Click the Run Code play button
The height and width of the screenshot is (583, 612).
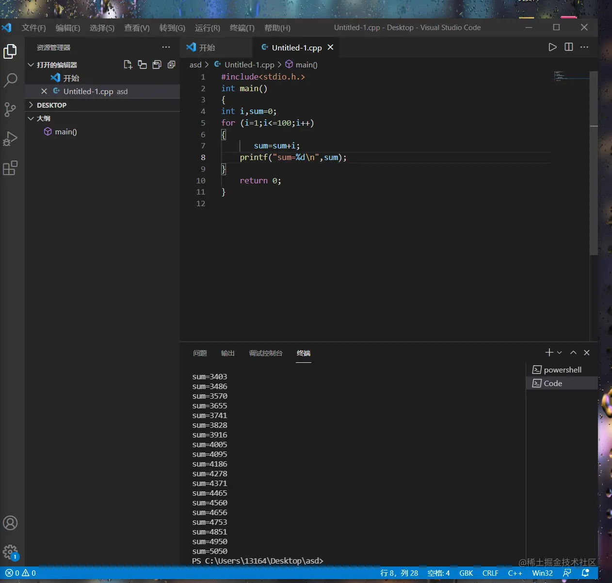click(552, 47)
